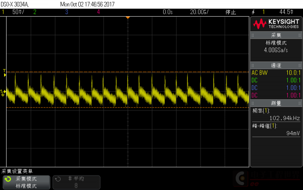This screenshot has height=190, width=303.
Task: Click the 20.00 timebase per division readout
Action: click(199, 12)
